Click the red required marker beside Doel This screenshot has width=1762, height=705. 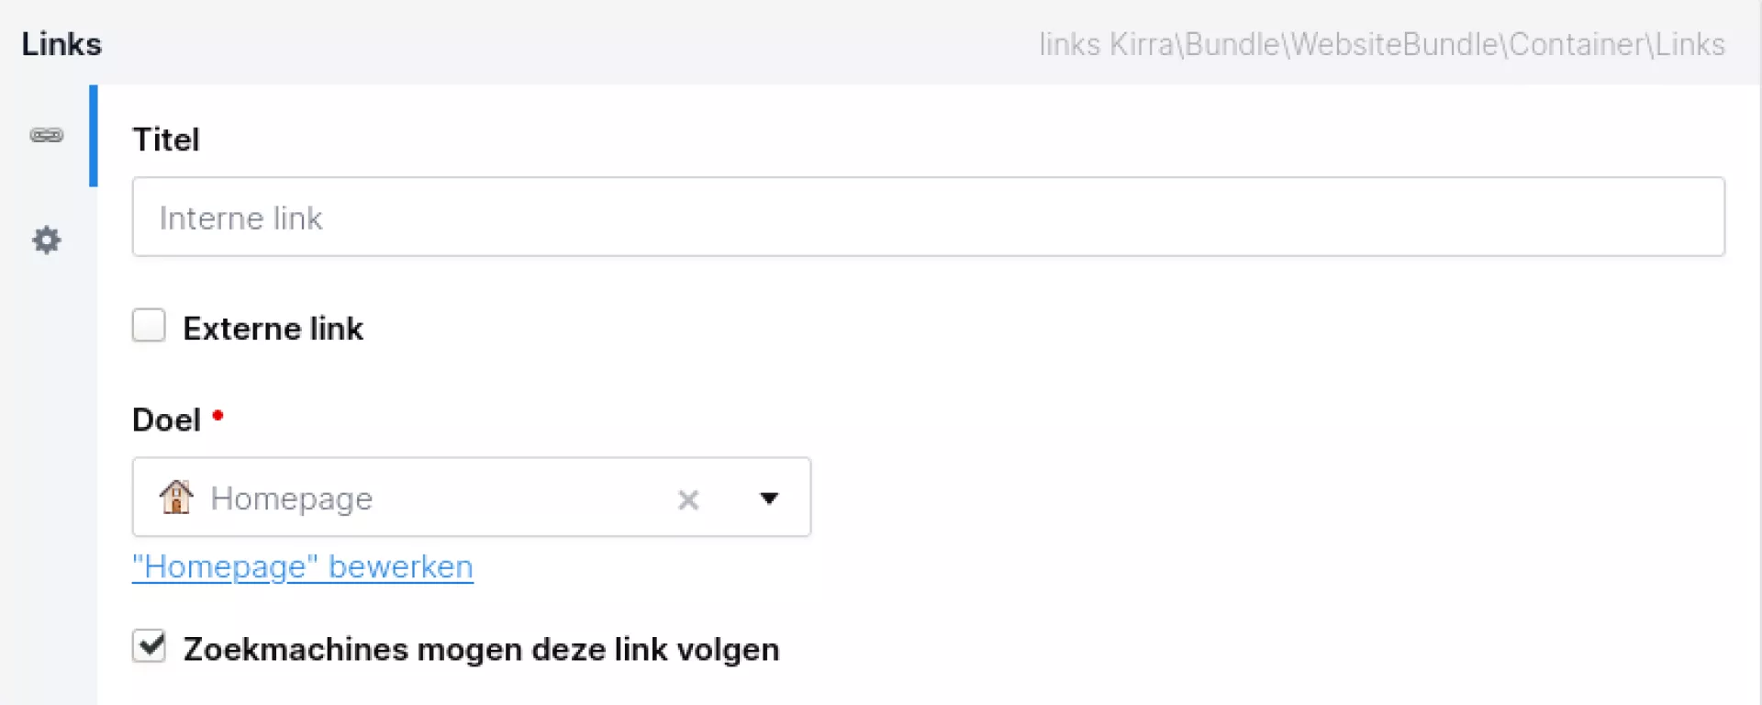coord(218,416)
